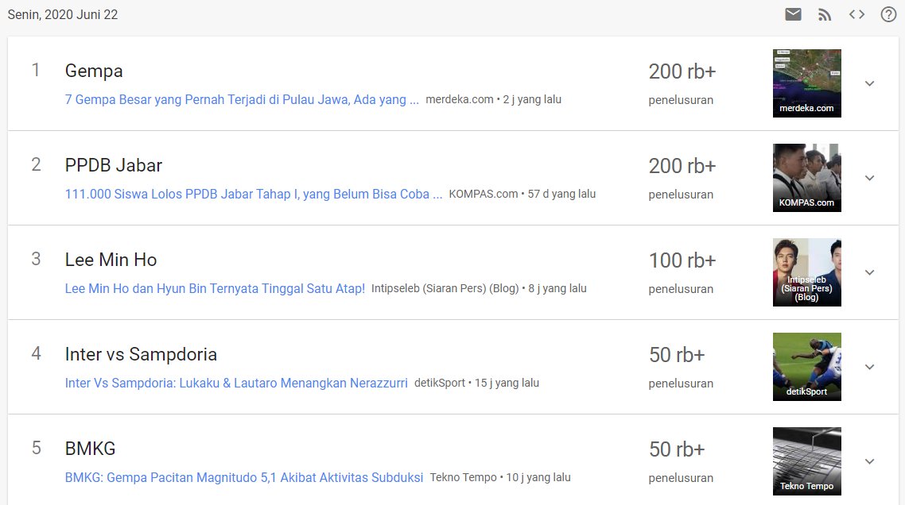Click 'Intipseleb (Siaran Pers) (Blog)' source text
905x505 pixels.
click(445, 288)
